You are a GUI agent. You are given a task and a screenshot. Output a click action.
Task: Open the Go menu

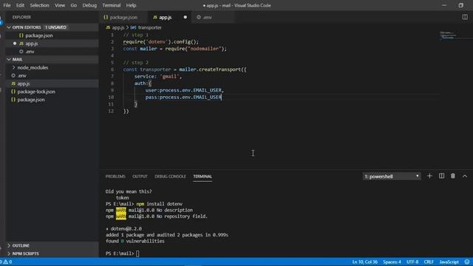tap(74, 5)
